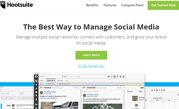Click tag icon in right dashboard compose bar
The image size is (179, 109).
[152, 90]
